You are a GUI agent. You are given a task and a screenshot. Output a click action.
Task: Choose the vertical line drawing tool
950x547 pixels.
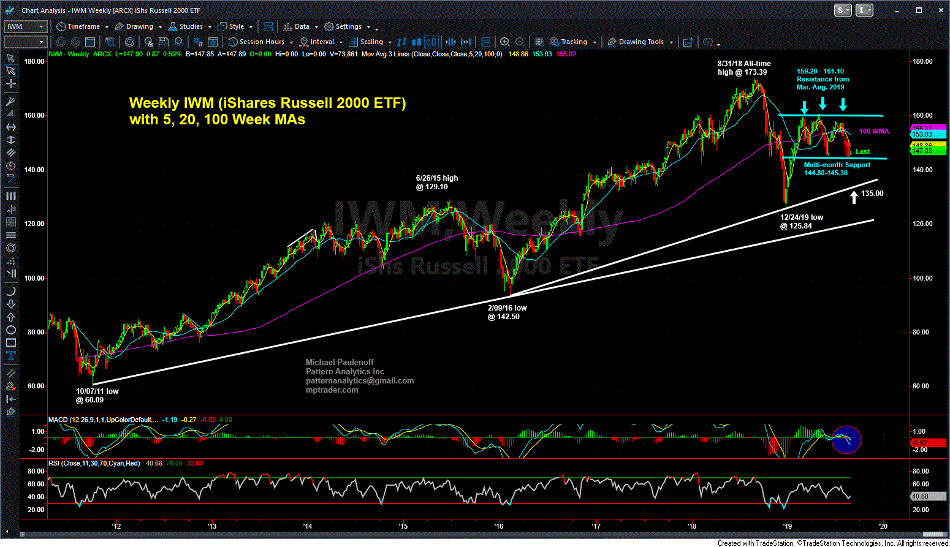(10, 140)
